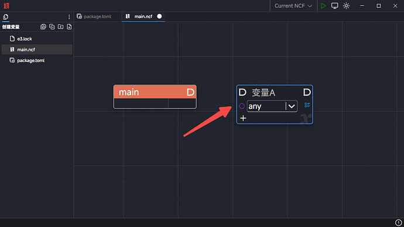404x227 pixels.
Task: Click the plus button in 变量A node
Action: coord(243,118)
